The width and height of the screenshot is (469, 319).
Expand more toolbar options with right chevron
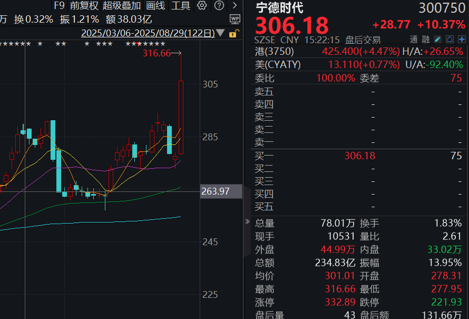pyautogui.click(x=235, y=5)
